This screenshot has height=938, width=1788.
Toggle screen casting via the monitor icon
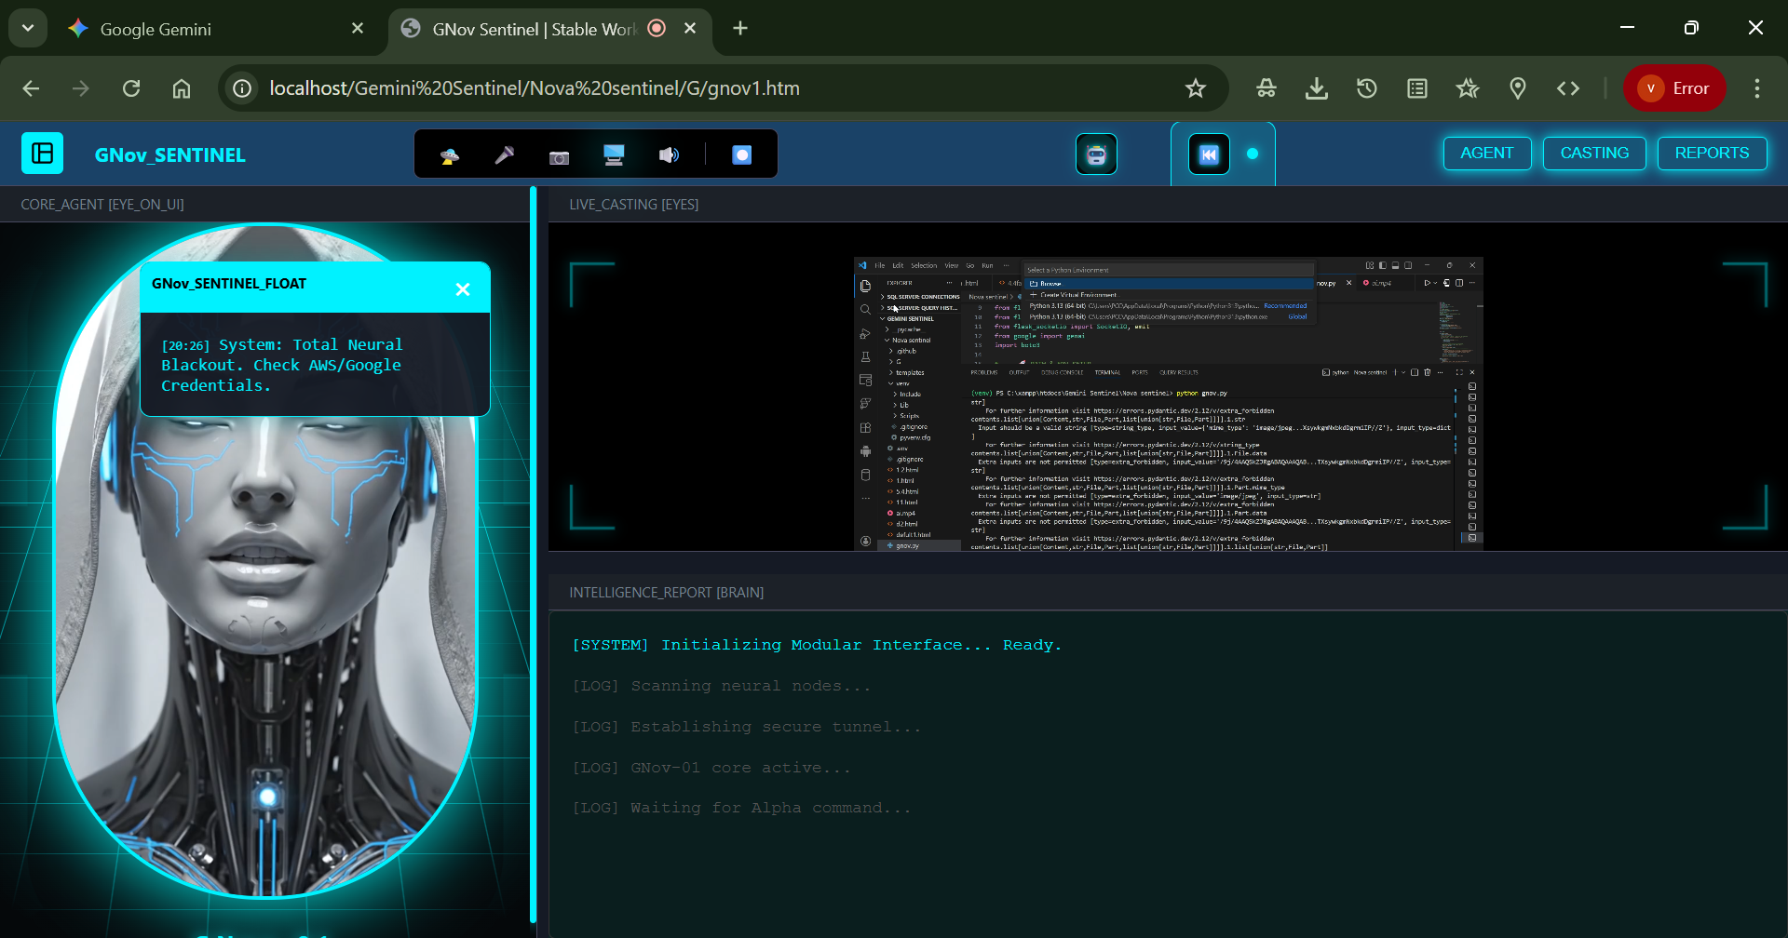click(x=614, y=155)
